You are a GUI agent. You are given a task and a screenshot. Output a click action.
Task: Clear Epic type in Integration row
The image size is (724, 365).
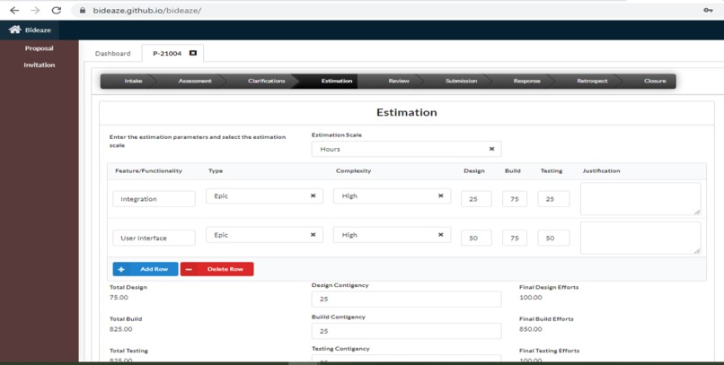(x=313, y=196)
